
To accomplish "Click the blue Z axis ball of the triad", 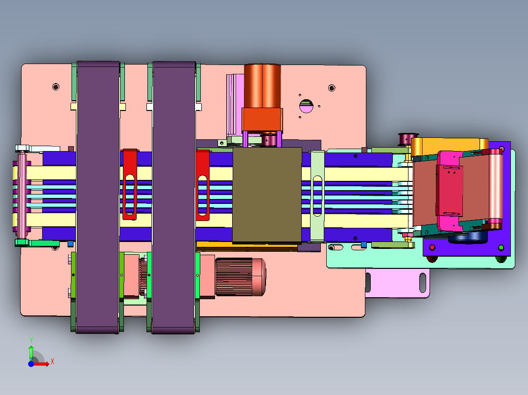I will click(x=31, y=364).
